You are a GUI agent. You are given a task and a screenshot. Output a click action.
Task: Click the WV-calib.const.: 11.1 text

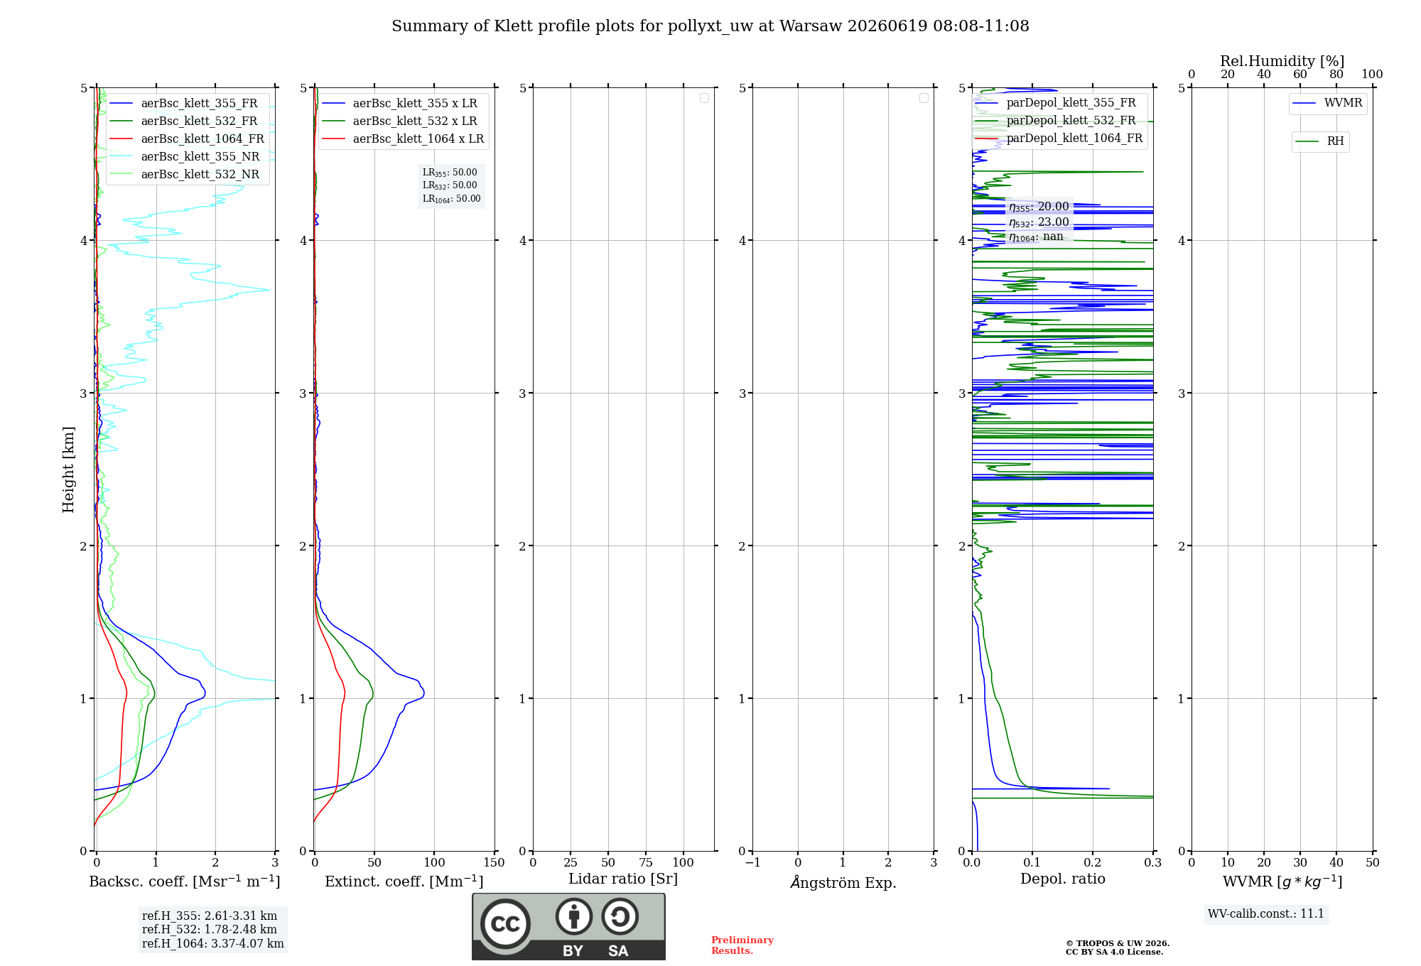point(1266,914)
